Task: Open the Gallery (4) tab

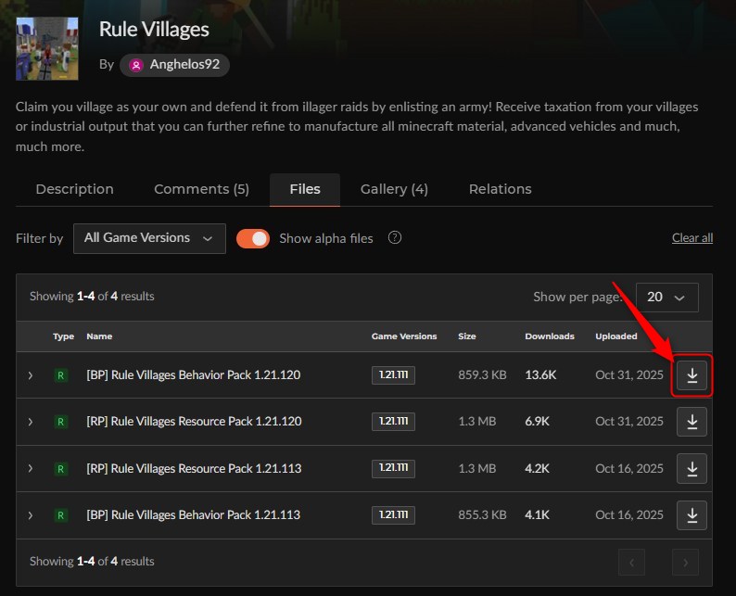Action: [x=394, y=189]
